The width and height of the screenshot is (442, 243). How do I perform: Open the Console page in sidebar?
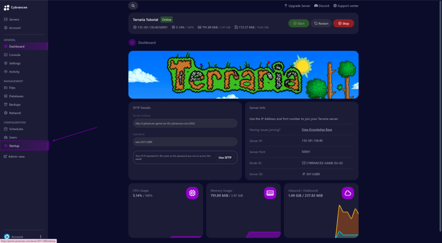tap(15, 55)
